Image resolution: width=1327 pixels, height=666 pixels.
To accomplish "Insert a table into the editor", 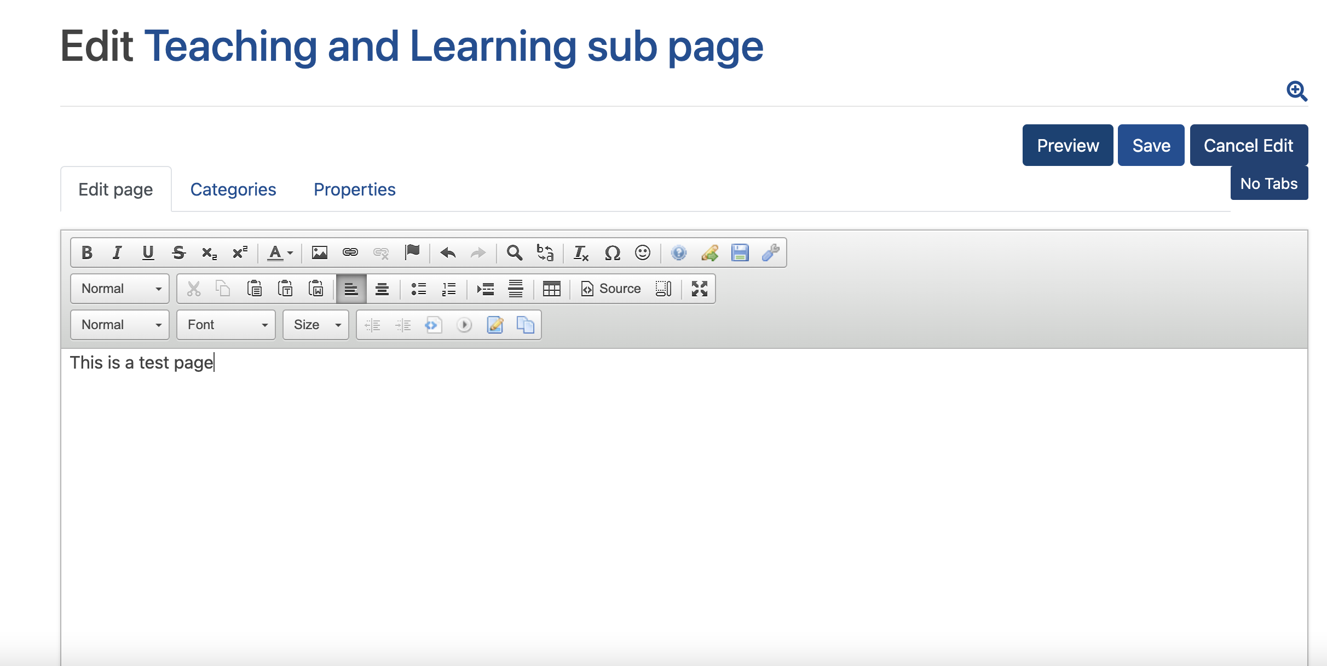I will coord(551,289).
